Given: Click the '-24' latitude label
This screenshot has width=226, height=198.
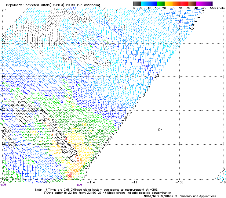Looking at the screenshot, I should 3,76.
